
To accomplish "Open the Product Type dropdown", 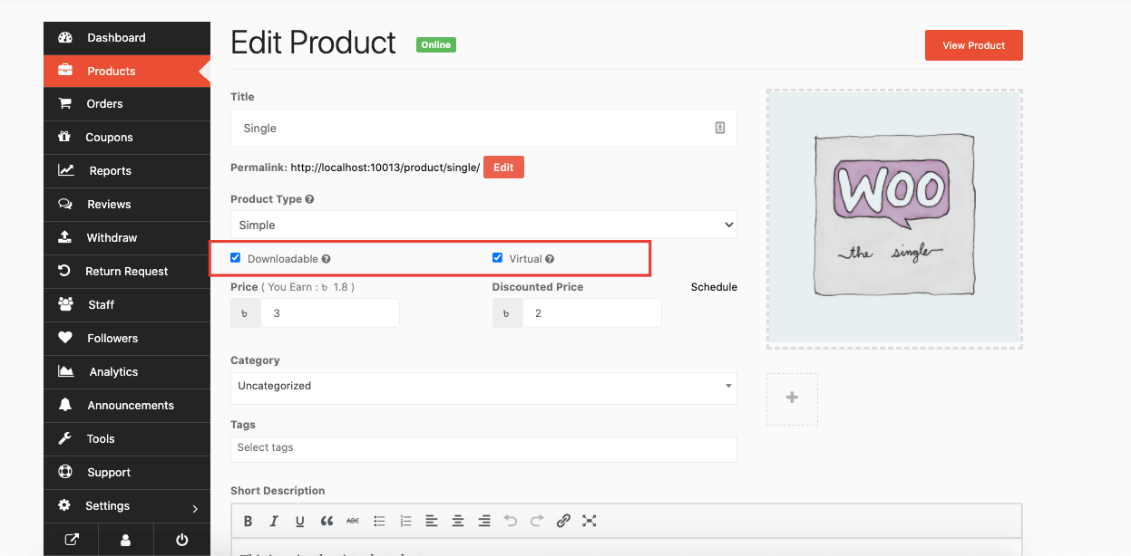I will coord(483,225).
